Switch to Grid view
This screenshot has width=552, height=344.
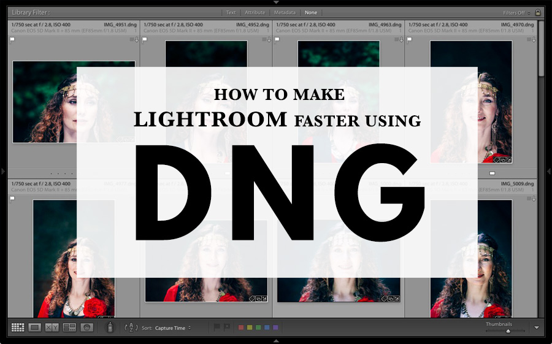coord(18,327)
